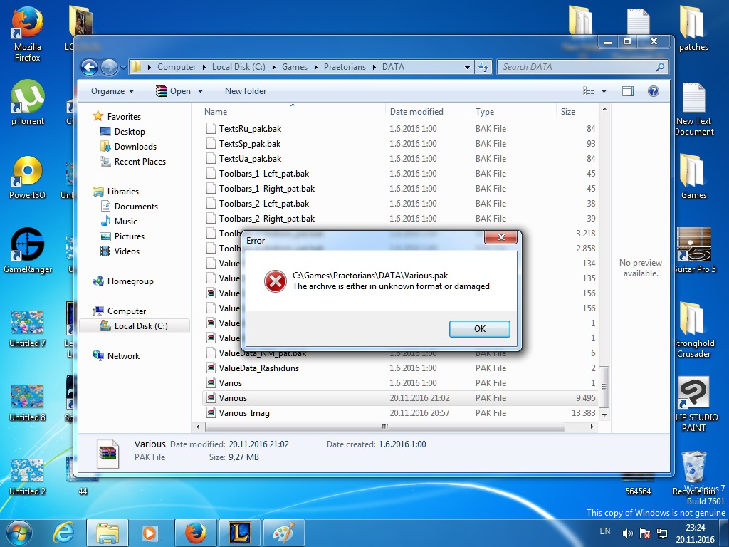
Task: Click the refresh button next to address bar
Action: pyautogui.click(x=483, y=67)
